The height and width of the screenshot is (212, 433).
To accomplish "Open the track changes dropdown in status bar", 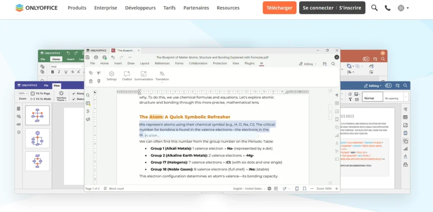I will 286,189.
